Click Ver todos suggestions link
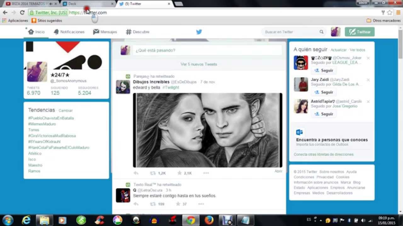This screenshot has width=403, height=226. (x=357, y=50)
